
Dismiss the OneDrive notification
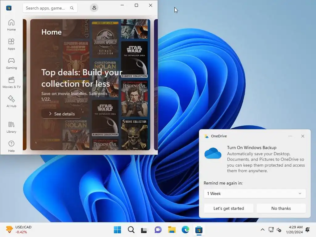(303, 136)
